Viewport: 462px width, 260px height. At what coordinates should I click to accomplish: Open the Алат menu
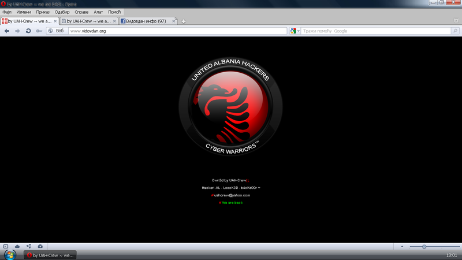(x=98, y=12)
